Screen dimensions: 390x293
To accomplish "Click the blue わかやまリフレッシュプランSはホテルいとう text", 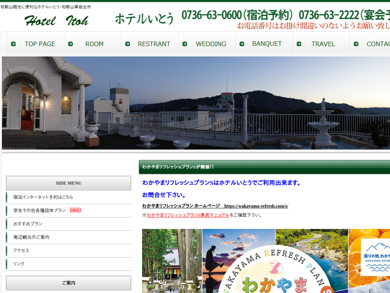I will [x=222, y=183].
